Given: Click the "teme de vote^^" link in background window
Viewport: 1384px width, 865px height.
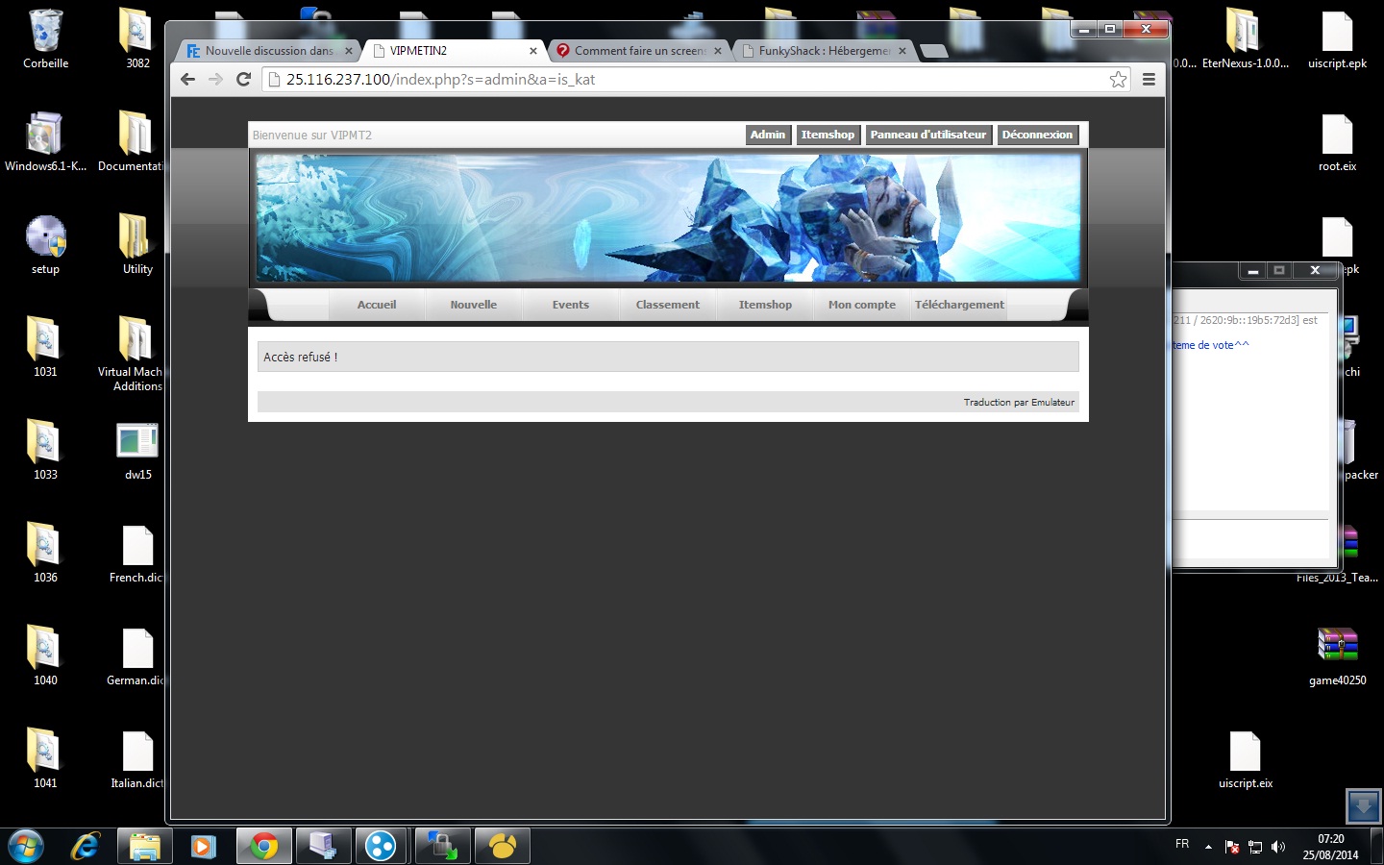Looking at the screenshot, I should pos(1210,345).
